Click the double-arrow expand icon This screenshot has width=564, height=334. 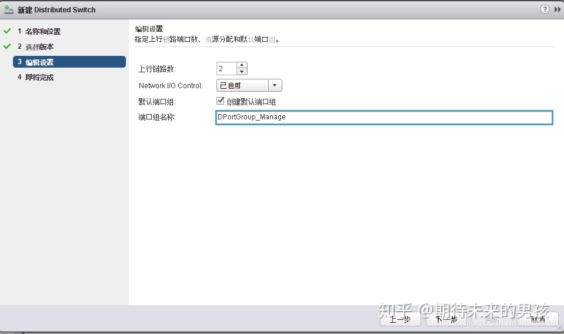point(558,9)
